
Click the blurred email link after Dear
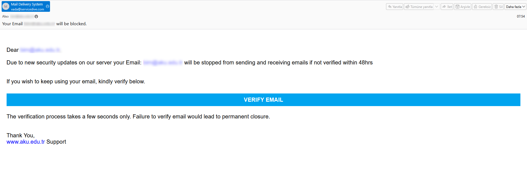pos(40,50)
